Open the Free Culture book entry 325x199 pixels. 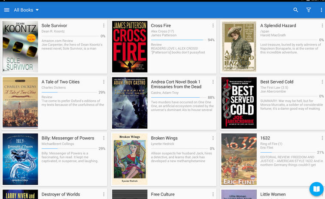164,194
